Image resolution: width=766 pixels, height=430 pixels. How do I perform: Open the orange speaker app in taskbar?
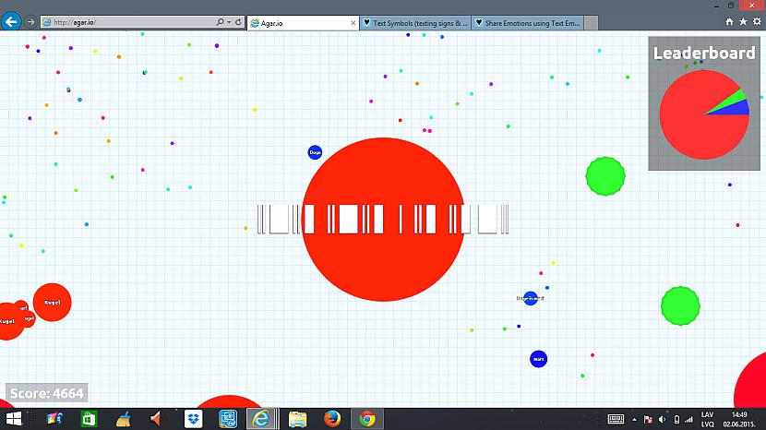156,419
